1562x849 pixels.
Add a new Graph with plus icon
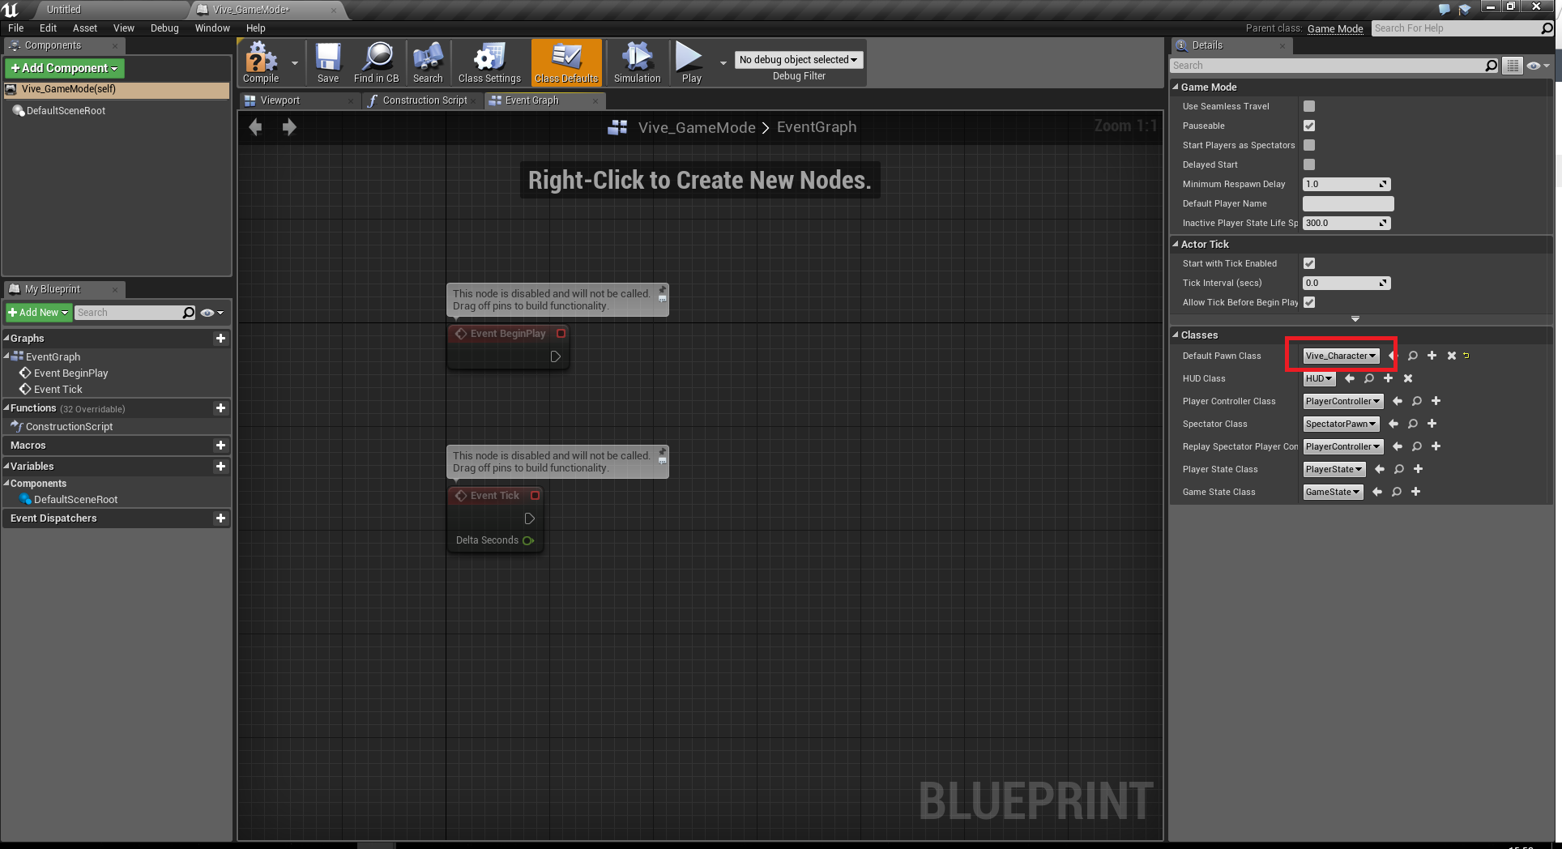coord(220,339)
